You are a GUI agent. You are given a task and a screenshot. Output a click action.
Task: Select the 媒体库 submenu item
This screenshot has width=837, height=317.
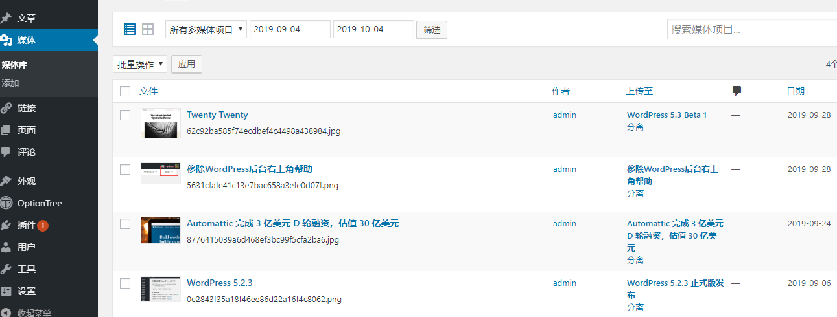[x=14, y=65]
